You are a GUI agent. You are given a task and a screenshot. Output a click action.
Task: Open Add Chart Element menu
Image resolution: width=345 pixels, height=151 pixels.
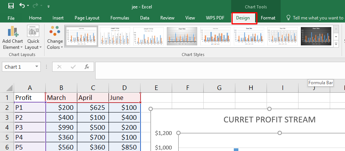point(13,37)
